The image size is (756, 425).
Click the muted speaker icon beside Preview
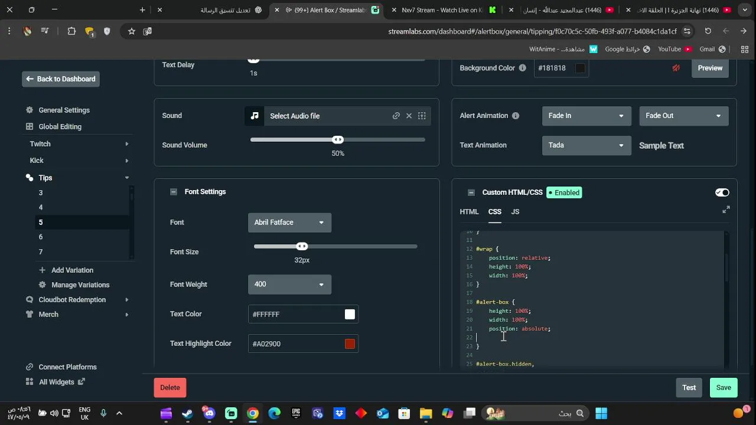pos(676,68)
